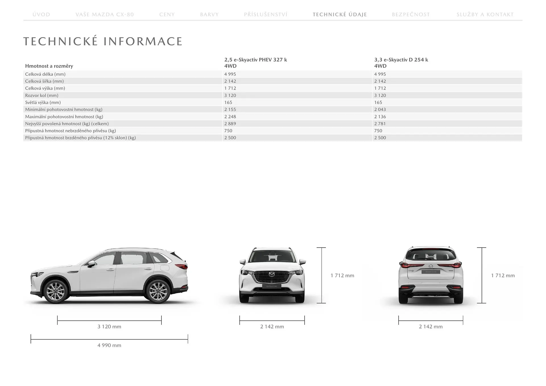
Task: Select the 2,5 e-Skyactiv PHEV column header
Action: [x=255, y=63]
